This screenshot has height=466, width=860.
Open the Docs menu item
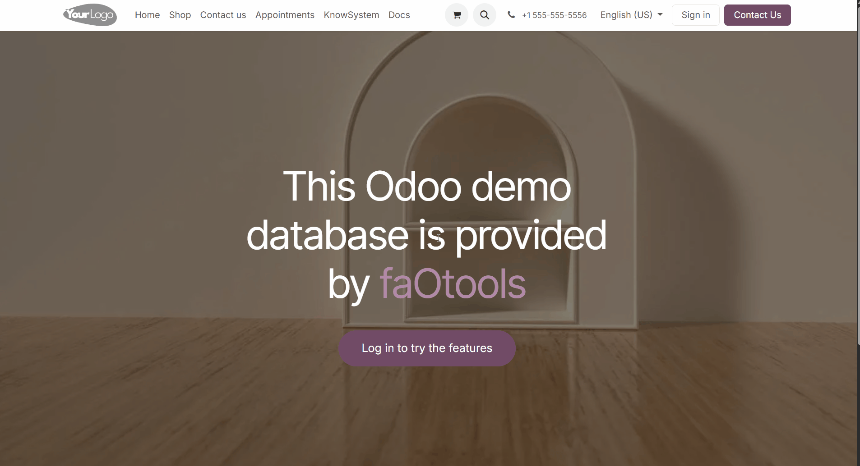tap(399, 15)
